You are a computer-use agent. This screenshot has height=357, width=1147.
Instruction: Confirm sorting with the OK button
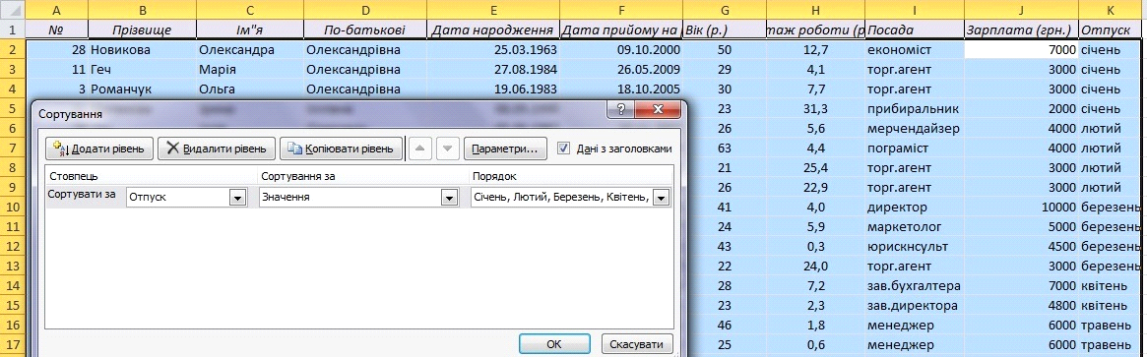click(x=553, y=344)
